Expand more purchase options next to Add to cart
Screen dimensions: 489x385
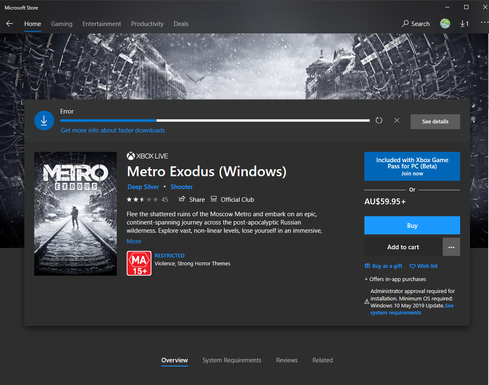[x=451, y=247]
